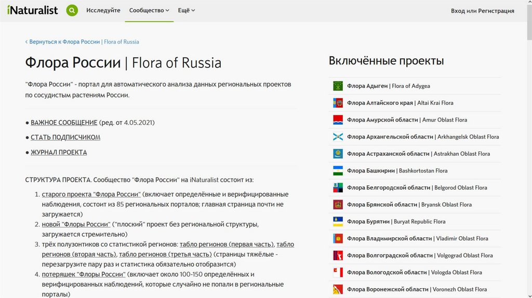Open Флора Алтайского края project link
The height and width of the screenshot is (298, 532).
click(400, 103)
